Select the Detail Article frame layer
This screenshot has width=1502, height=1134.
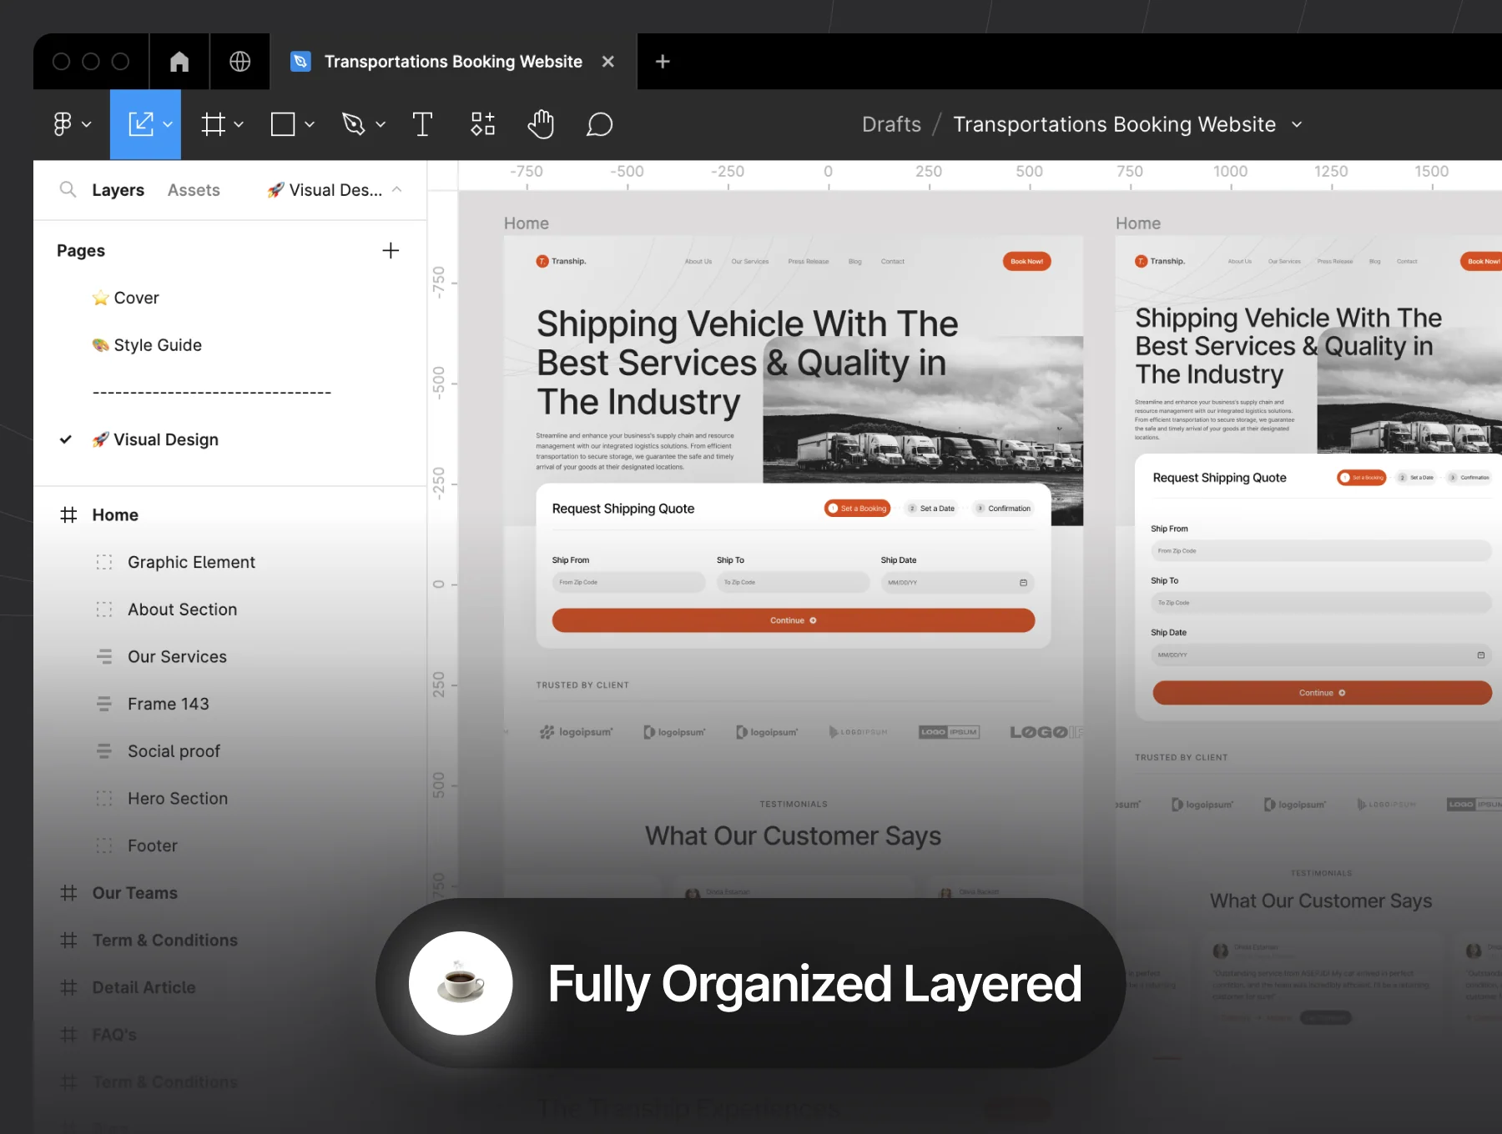click(144, 987)
